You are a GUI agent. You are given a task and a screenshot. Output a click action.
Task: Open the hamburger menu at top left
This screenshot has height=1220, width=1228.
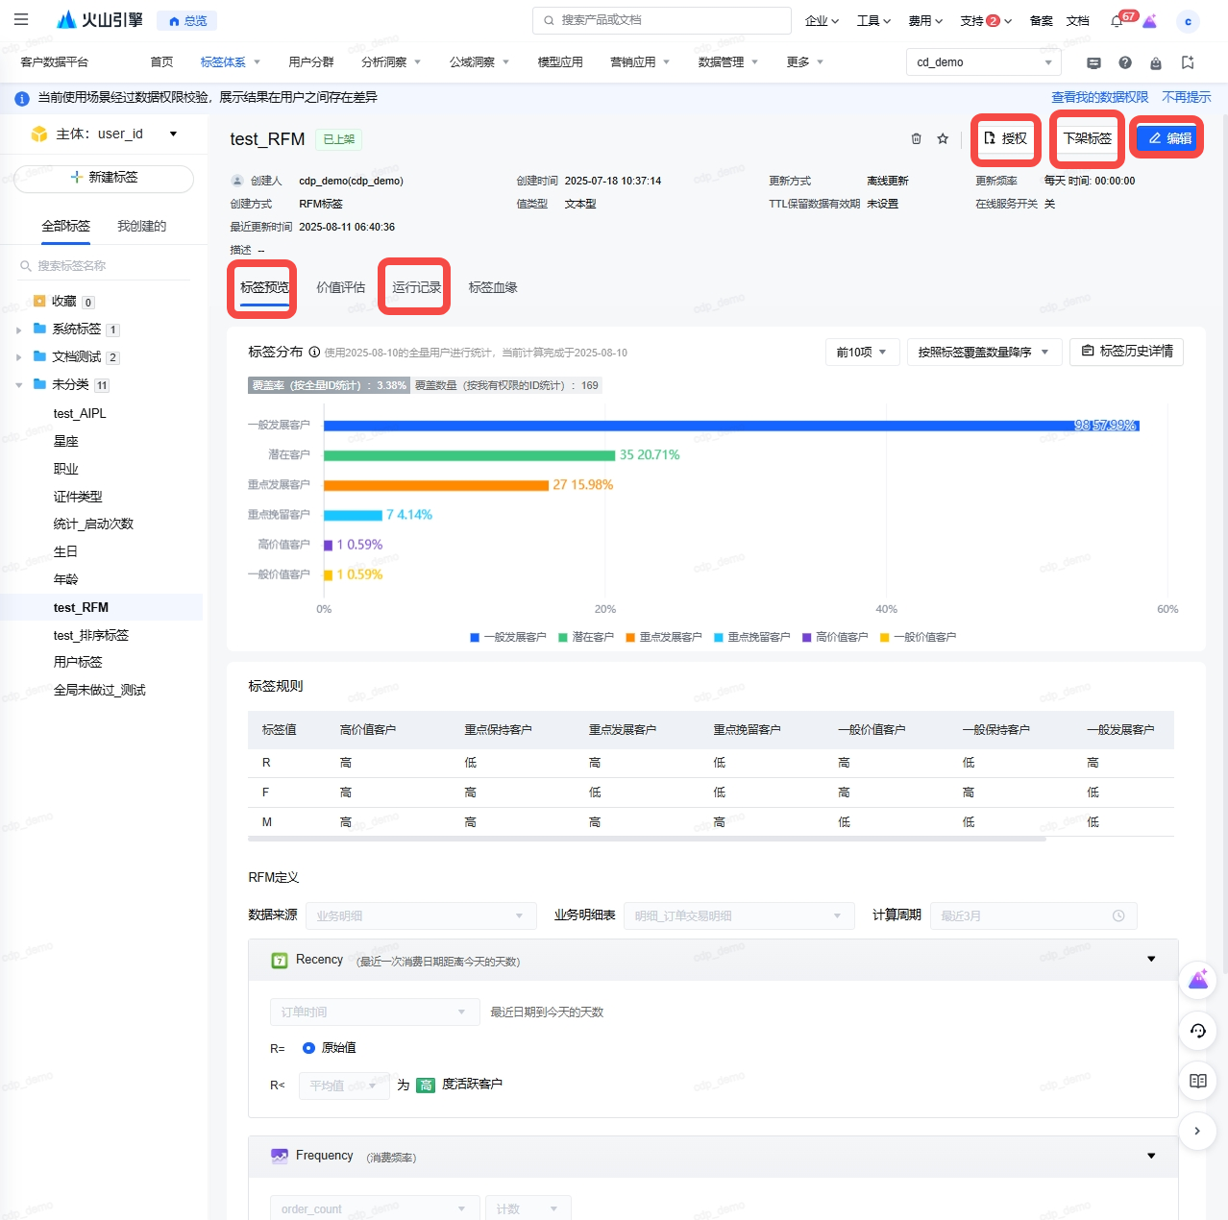click(x=21, y=19)
